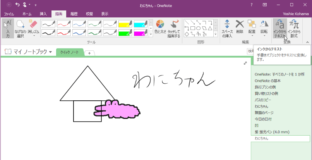Open Yoshie Kohama account menu
The width and height of the screenshot is (312, 160).
coord(296,14)
